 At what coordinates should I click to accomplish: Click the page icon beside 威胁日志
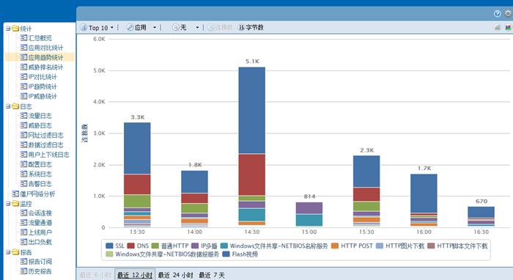click(23, 125)
